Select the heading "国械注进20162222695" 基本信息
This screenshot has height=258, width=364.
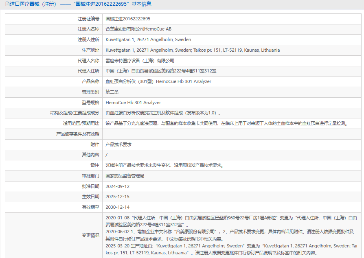113,4
